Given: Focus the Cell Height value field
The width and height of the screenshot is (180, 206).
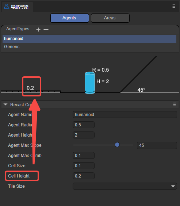Looking at the screenshot, I should [x=84, y=176].
